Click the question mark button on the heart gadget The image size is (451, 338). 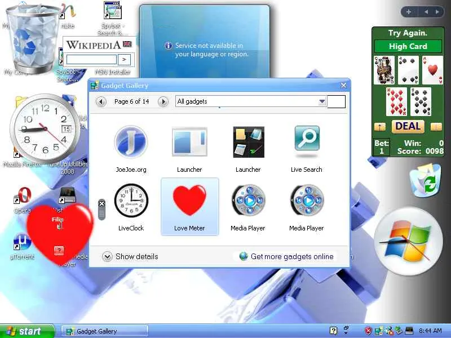pos(59,251)
